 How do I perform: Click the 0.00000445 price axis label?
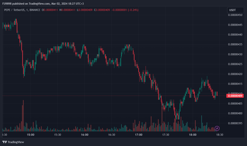(x=235, y=15)
